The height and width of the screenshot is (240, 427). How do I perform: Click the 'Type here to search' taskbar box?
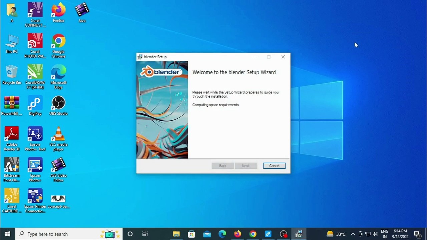[x=69, y=234]
